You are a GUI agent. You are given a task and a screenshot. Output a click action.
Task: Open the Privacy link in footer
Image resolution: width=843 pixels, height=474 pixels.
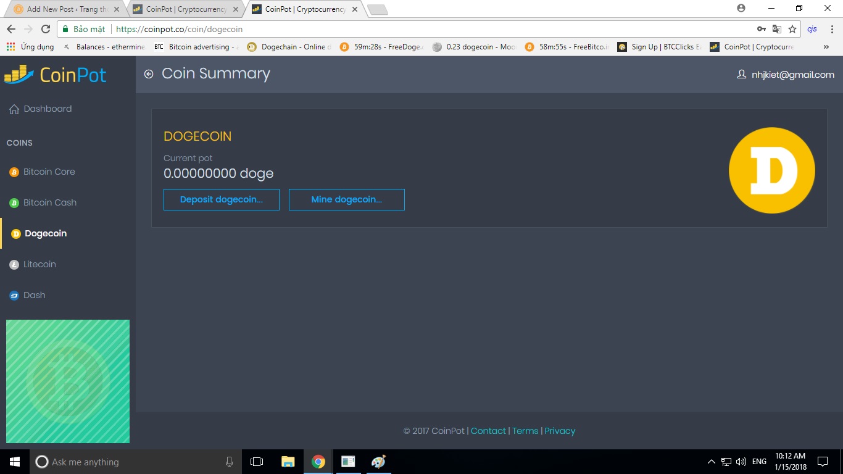click(x=560, y=431)
